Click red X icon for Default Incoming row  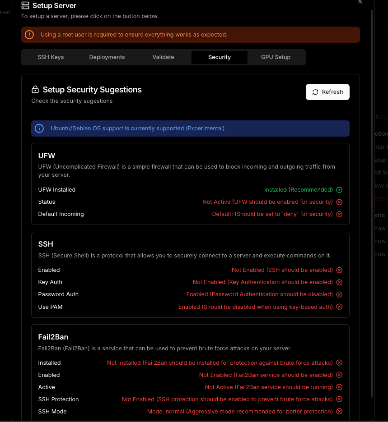[339, 214]
